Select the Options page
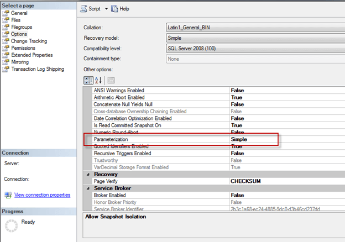 [19, 34]
